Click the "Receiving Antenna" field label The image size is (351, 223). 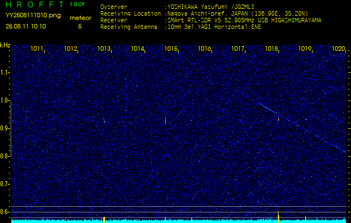[x=129, y=27]
